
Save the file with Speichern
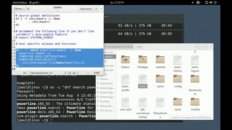[86, 9]
